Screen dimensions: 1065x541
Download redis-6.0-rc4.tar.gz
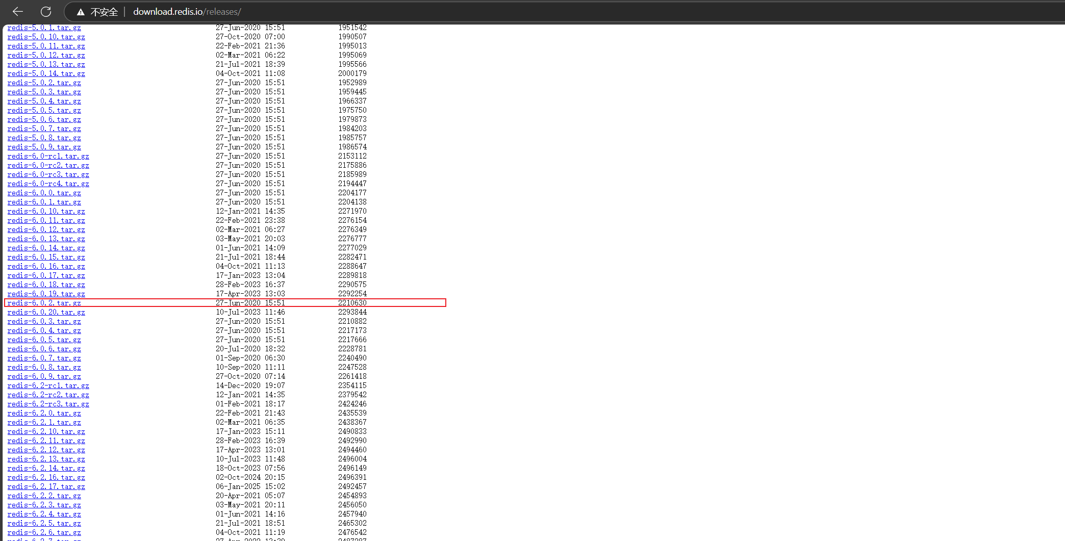[x=48, y=184]
